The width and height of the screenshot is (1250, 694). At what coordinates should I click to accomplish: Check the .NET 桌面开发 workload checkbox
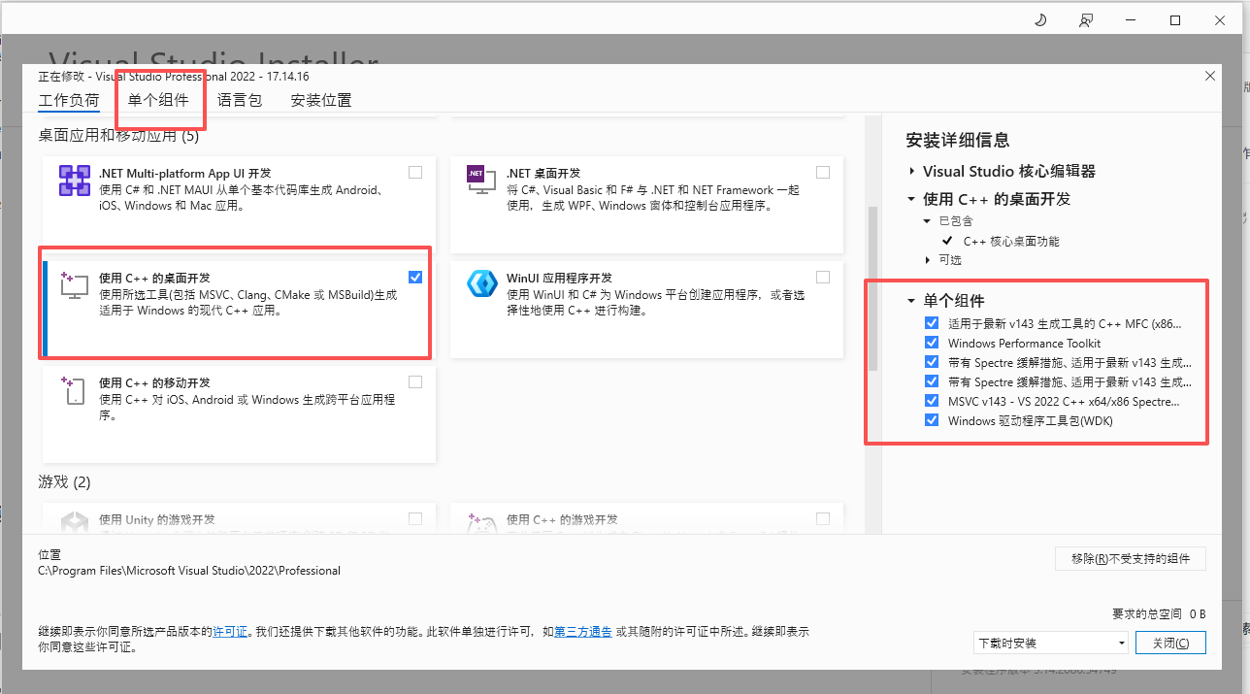823,172
